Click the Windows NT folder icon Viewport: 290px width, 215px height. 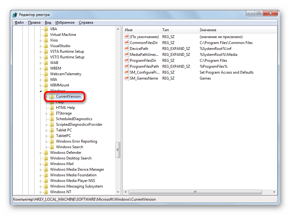tap(46, 192)
